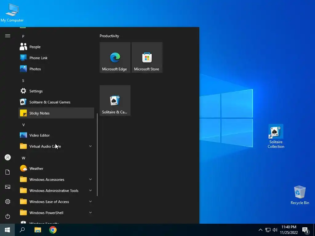The width and height of the screenshot is (315, 236).
Task: Launch Solitaire & Casual Games in app list
Action: 56,102
